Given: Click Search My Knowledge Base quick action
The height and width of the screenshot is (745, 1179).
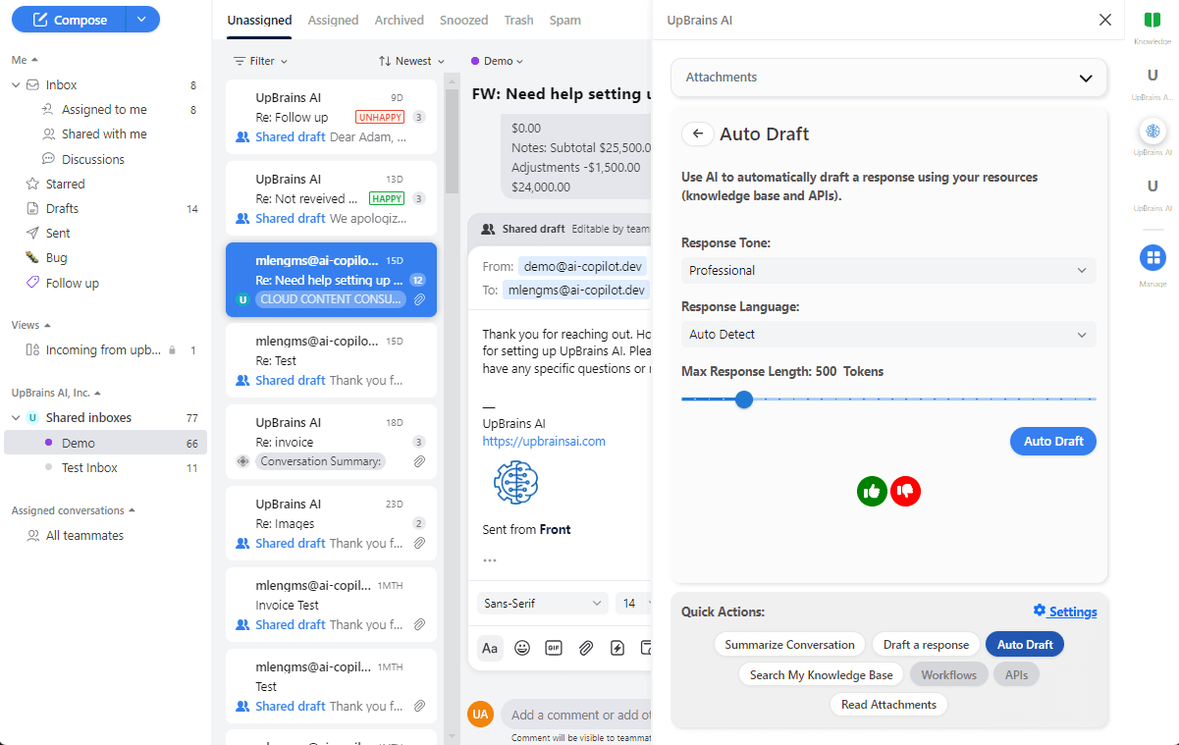Looking at the screenshot, I should point(822,674).
